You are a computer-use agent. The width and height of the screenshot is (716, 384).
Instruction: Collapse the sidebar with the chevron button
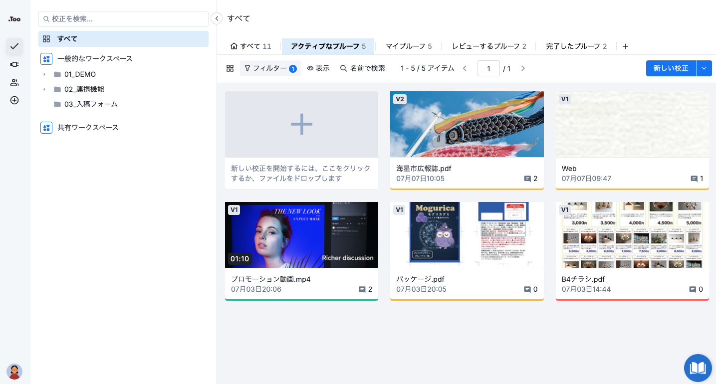[x=217, y=18]
